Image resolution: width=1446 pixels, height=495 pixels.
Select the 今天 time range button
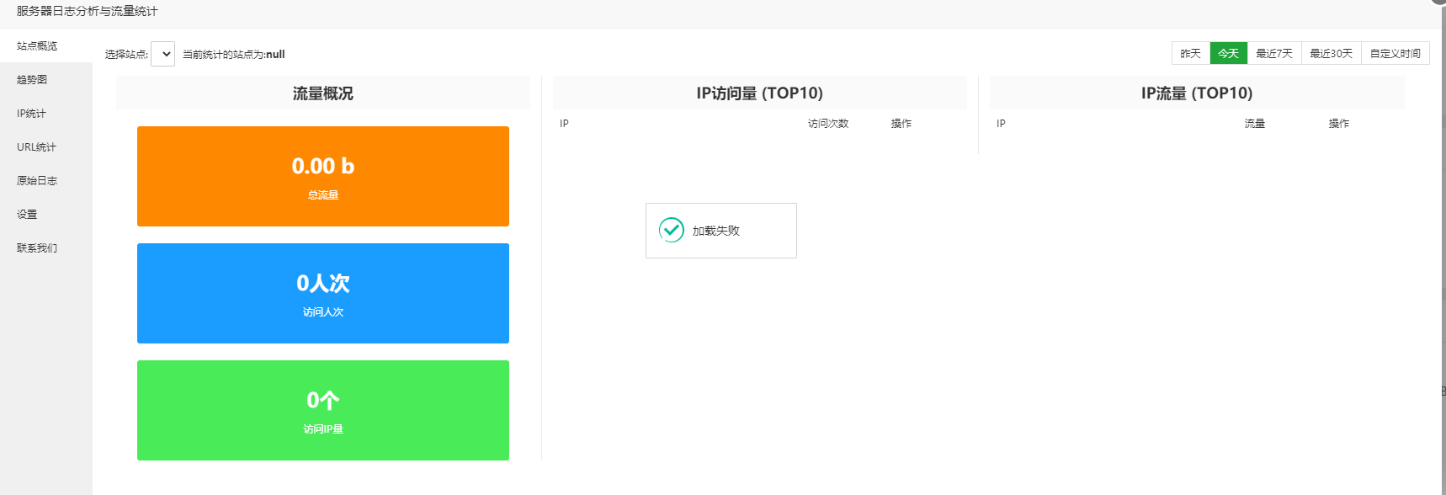click(1229, 53)
